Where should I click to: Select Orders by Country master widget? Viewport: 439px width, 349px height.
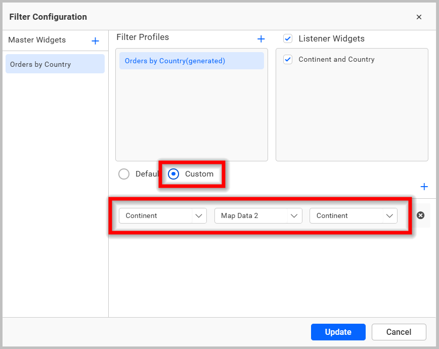[x=55, y=64]
